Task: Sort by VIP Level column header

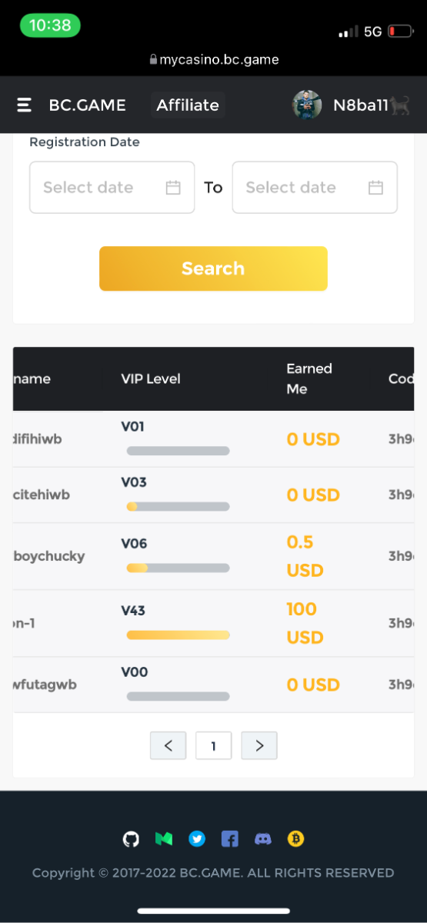Action: 151,378
